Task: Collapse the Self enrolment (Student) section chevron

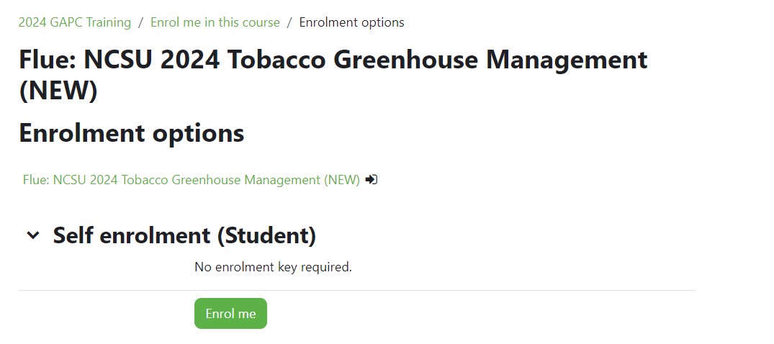Action: (33, 235)
